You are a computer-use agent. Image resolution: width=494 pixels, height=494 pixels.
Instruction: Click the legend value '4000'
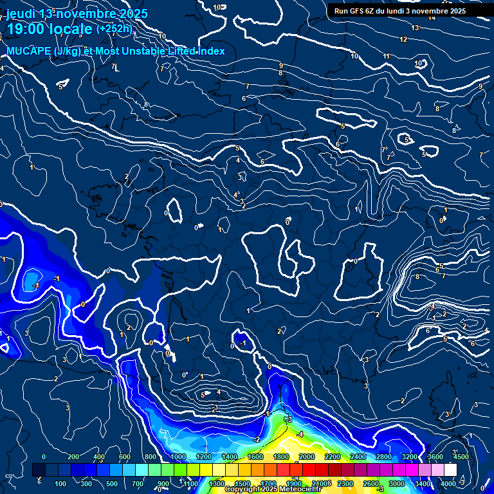coord(448,484)
